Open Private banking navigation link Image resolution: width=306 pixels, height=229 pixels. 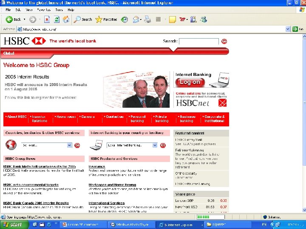pyautogui.click(x=161, y=119)
